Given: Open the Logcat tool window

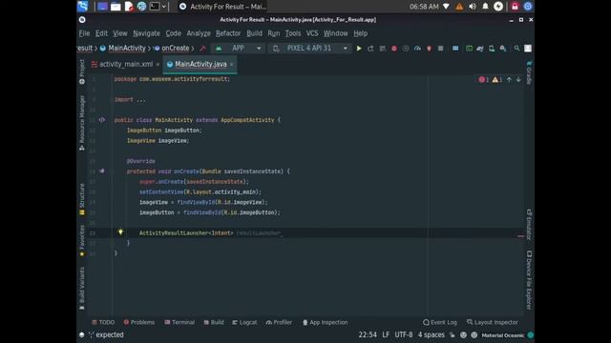Looking at the screenshot, I should coord(244,322).
